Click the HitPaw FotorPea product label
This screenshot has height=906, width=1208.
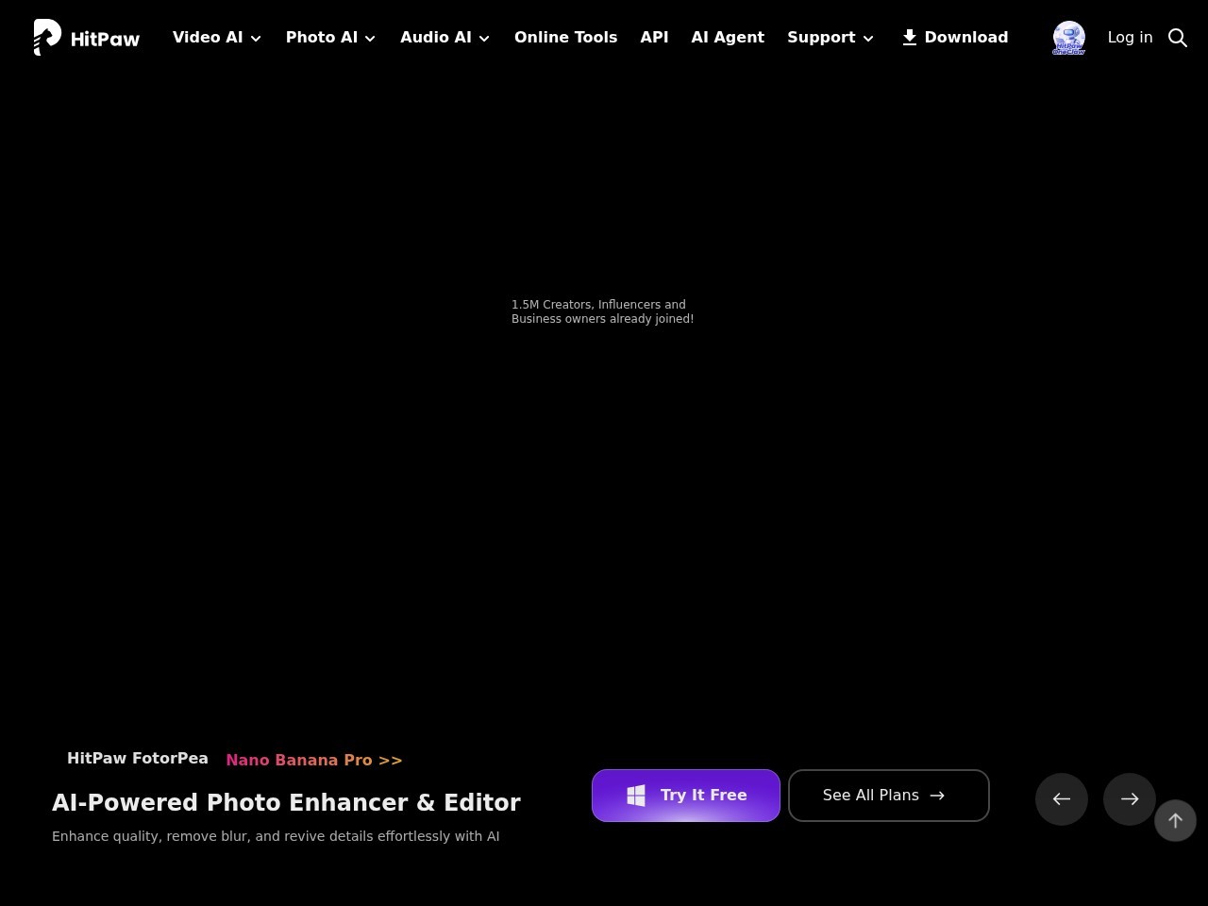tap(138, 759)
